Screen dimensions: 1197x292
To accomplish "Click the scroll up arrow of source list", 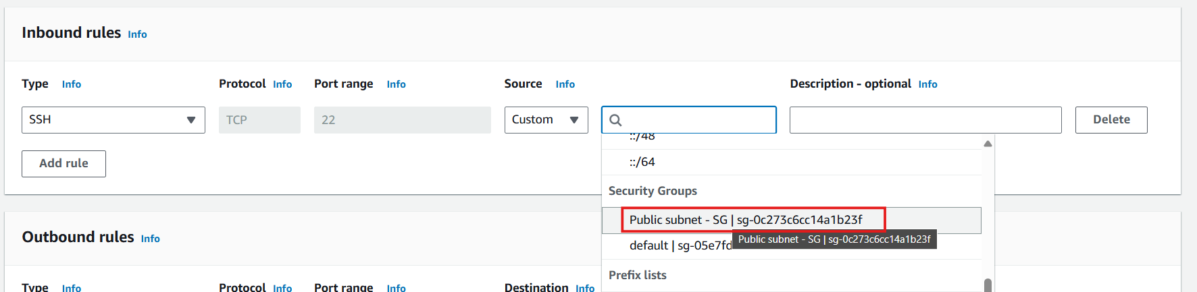I will [988, 144].
